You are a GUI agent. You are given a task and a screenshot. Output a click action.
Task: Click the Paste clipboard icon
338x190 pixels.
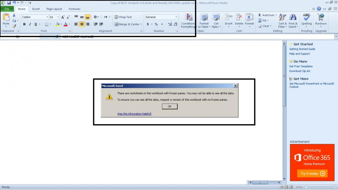click(6, 17)
